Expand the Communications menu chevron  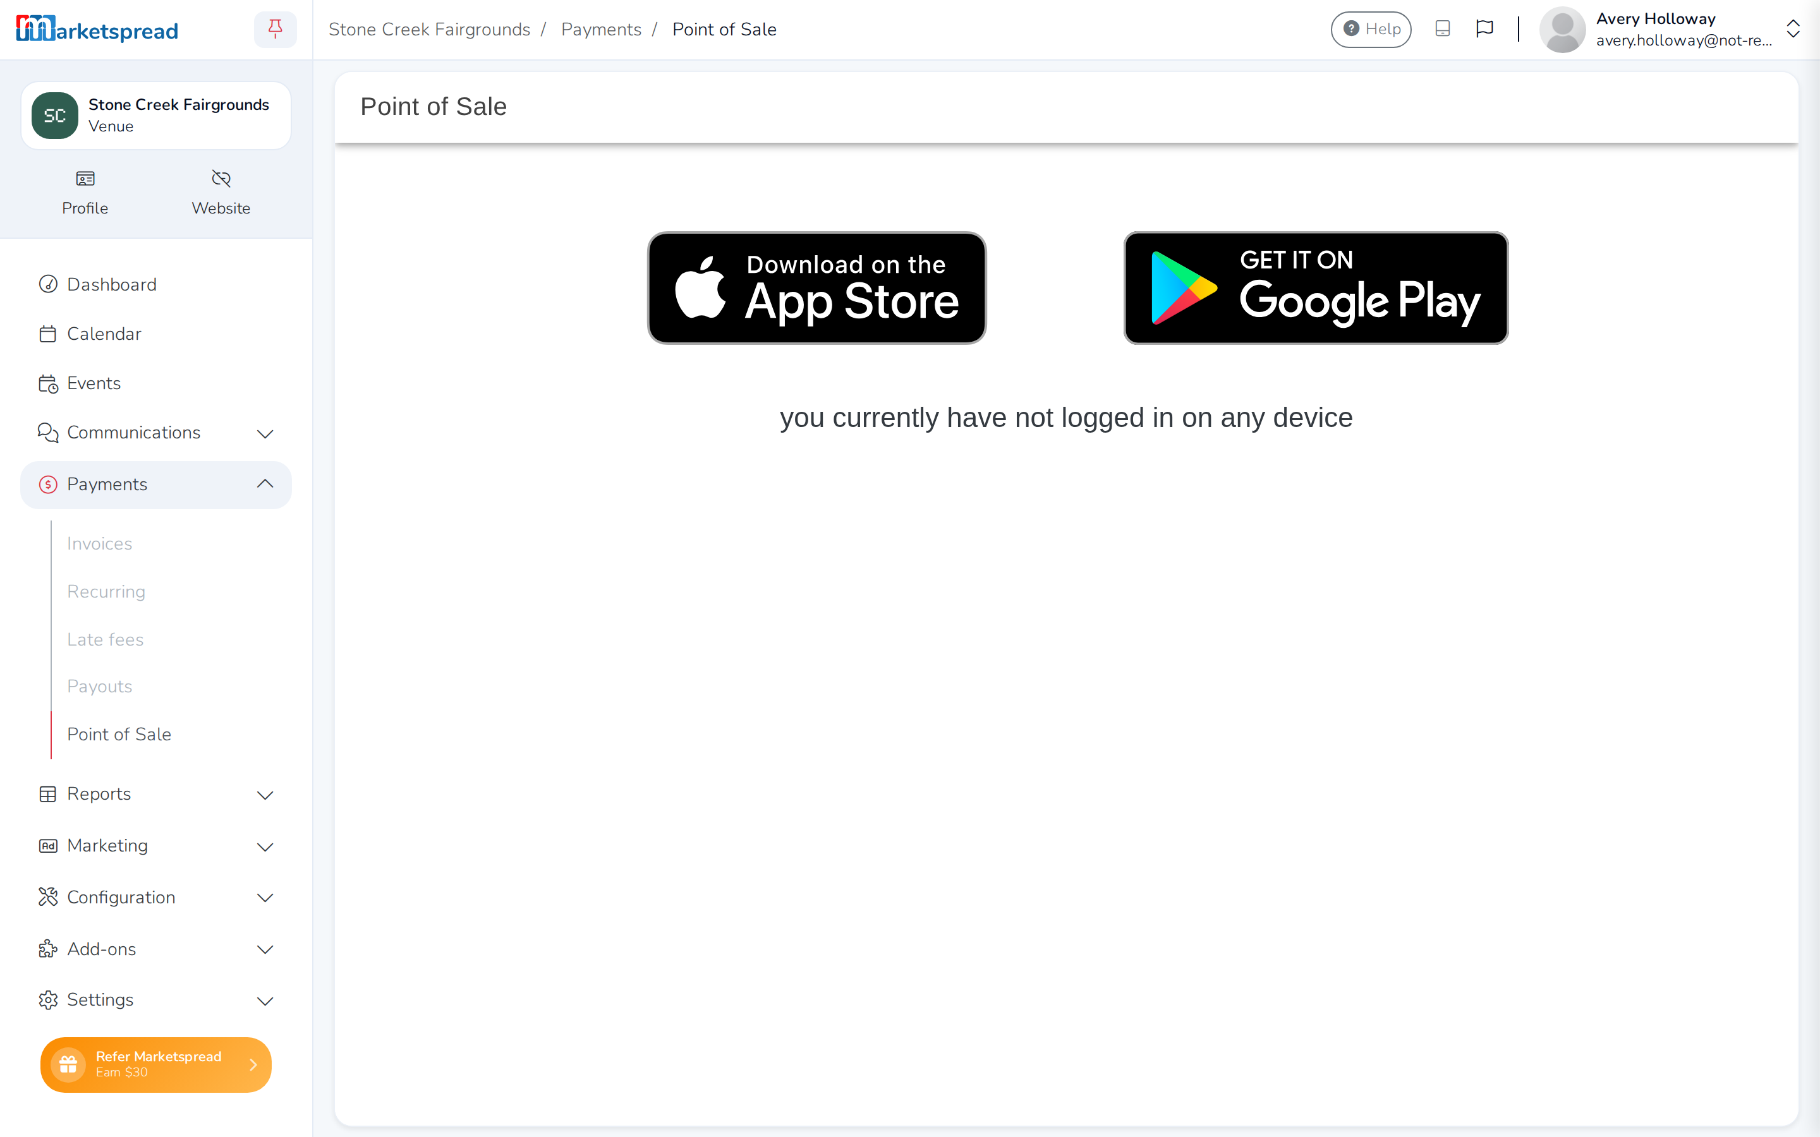point(265,433)
